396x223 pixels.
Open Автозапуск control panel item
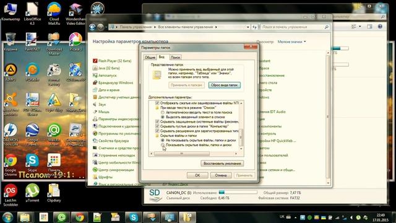tap(105, 76)
